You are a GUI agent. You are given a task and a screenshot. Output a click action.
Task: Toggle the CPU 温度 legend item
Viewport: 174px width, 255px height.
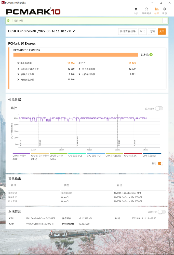click(x=77, y=155)
